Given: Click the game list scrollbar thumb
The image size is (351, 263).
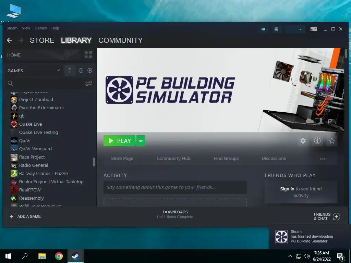Looking at the screenshot, I should click(94, 162).
